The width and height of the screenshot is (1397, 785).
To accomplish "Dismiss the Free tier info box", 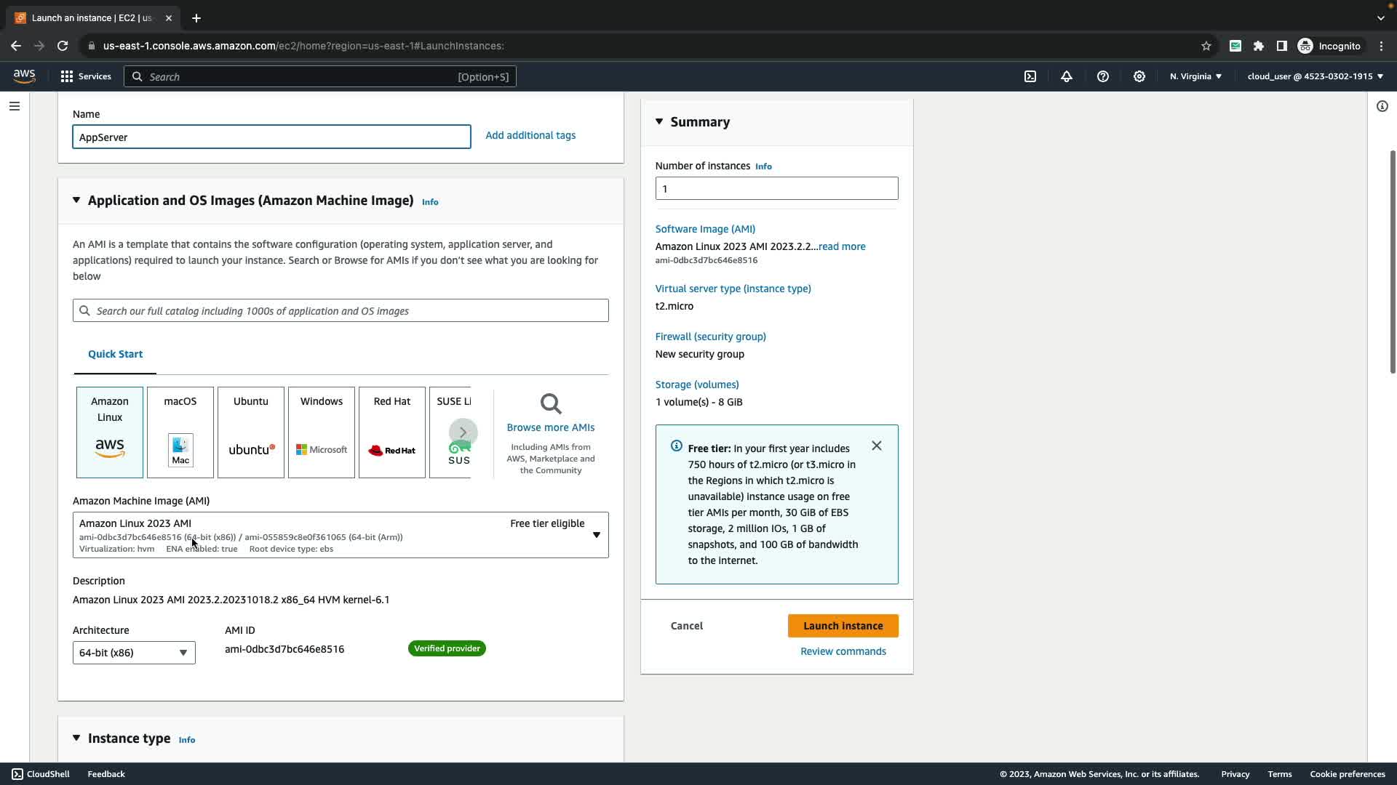I will [x=877, y=446].
